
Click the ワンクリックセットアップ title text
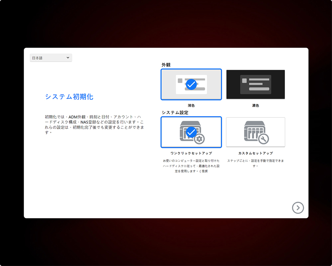191,153
